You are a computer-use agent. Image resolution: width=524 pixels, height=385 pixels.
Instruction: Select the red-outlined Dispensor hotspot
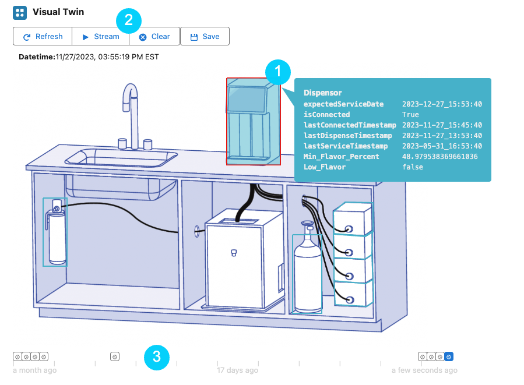(x=254, y=122)
